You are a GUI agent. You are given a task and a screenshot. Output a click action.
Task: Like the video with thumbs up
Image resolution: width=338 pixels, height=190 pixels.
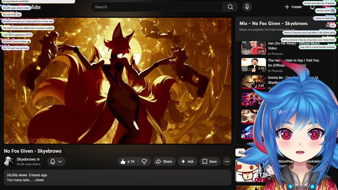click(x=128, y=161)
